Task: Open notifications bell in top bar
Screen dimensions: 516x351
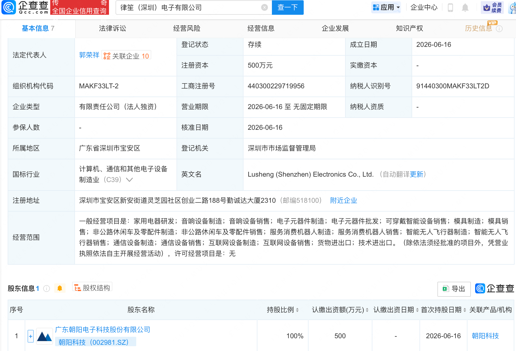Action: (x=465, y=7)
